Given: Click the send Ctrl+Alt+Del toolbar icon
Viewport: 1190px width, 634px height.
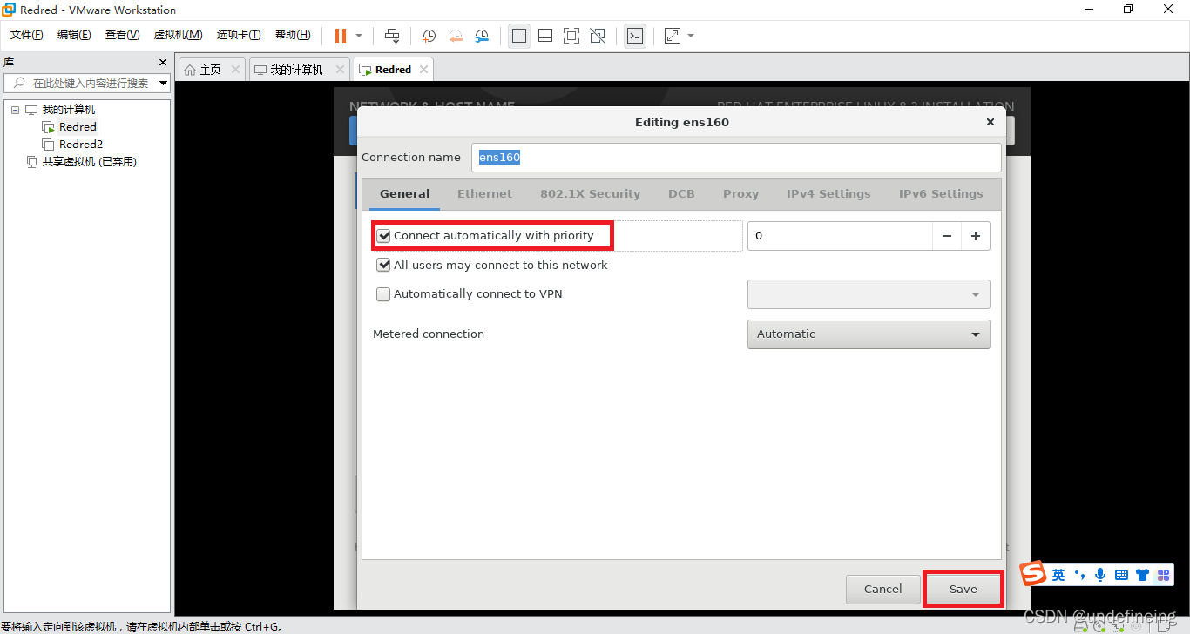Looking at the screenshot, I should click(392, 36).
